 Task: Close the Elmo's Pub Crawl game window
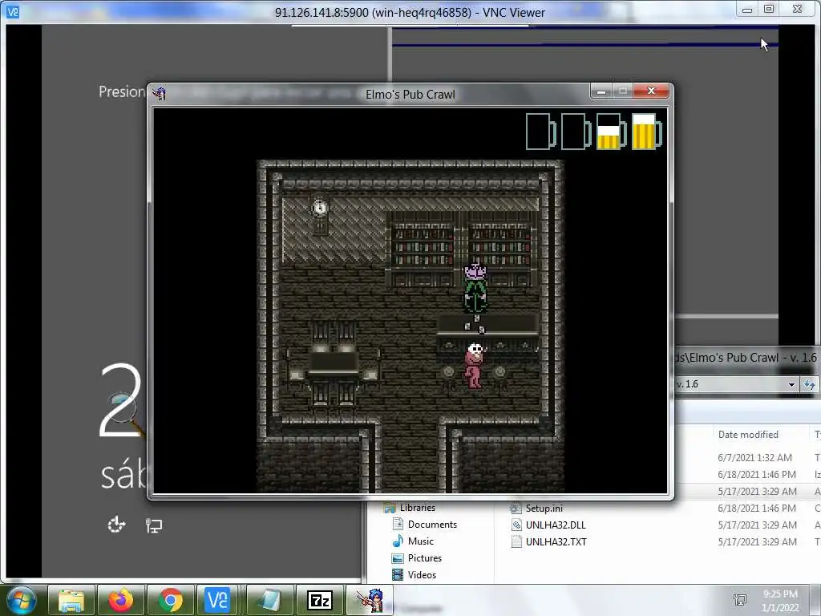click(651, 91)
